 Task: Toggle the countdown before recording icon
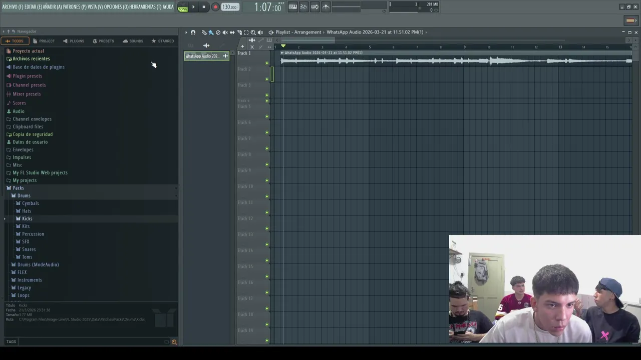click(x=303, y=7)
